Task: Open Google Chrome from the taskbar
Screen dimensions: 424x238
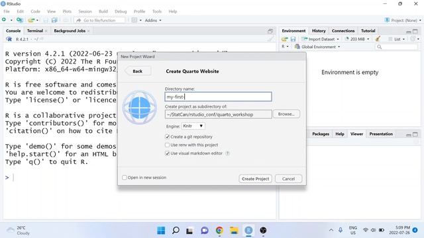Action: (x=219, y=231)
